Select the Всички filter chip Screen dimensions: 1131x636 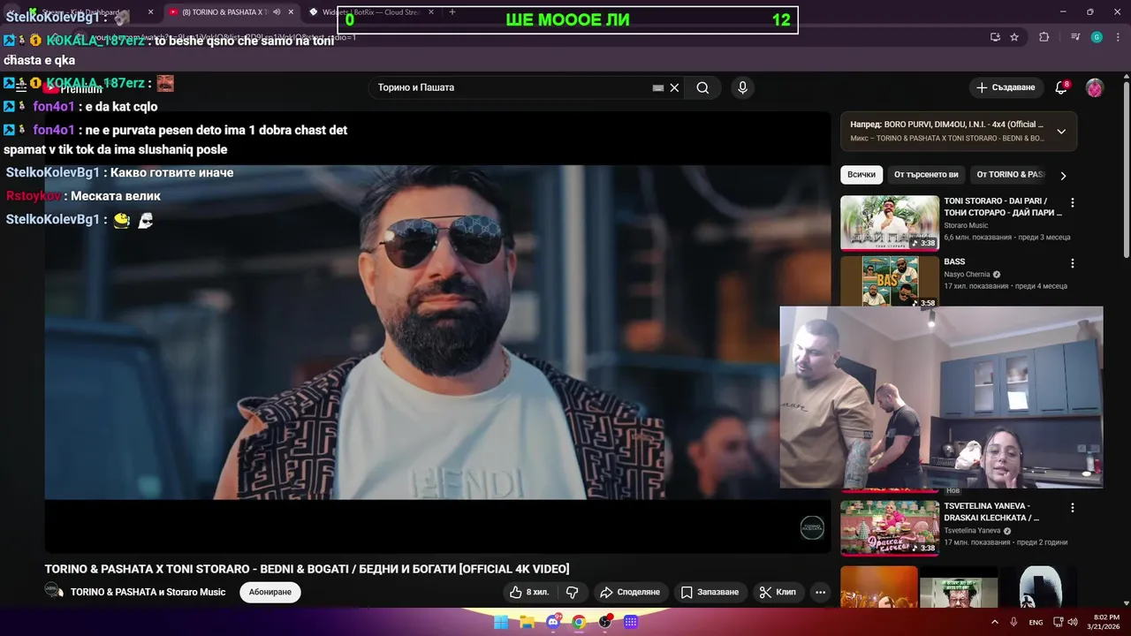click(862, 175)
